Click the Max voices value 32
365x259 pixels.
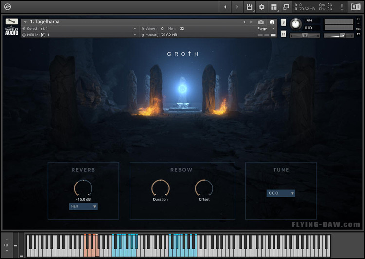[x=182, y=29]
